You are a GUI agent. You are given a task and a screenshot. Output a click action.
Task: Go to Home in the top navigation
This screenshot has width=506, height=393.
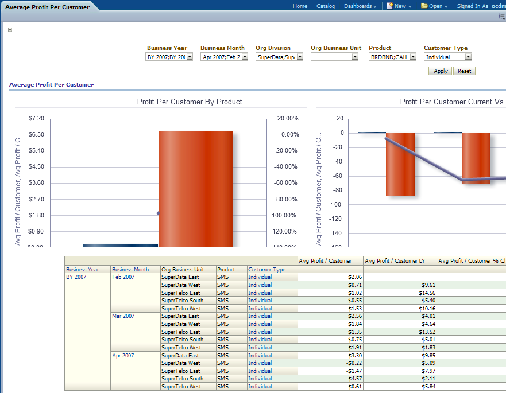point(300,6)
